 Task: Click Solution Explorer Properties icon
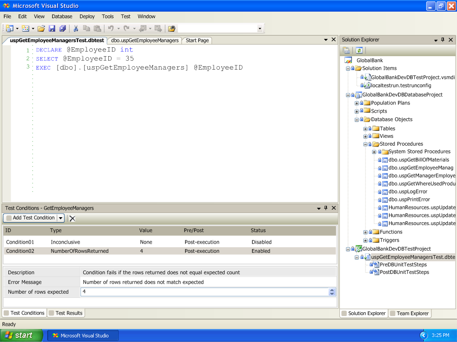(346, 51)
